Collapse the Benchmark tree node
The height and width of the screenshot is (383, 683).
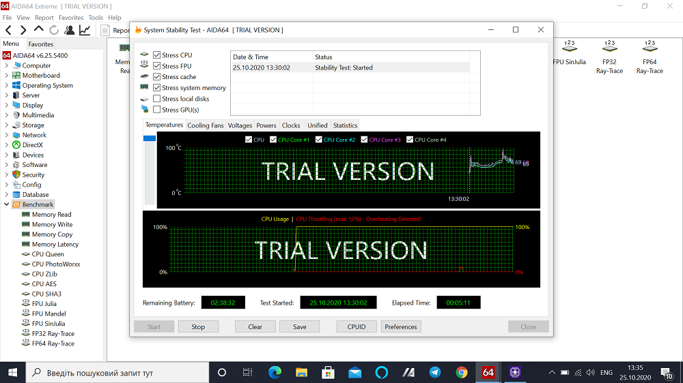(7, 204)
